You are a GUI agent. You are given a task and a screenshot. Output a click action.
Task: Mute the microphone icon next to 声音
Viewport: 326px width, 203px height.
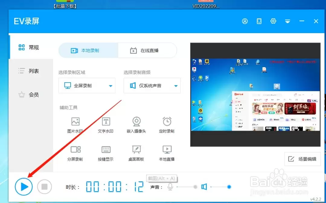(x=170, y=187)
